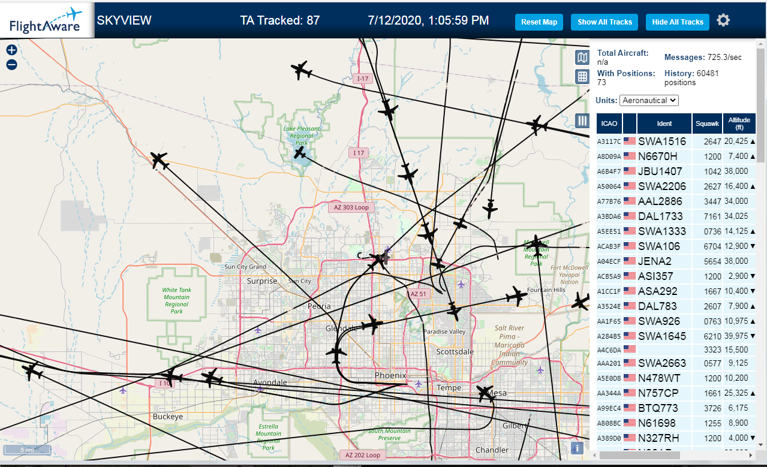Image resolution: width=767 pixels, height=467 pixels.
Task: Select the aircraft icon near Buckeye I-10
Action: [x=171, y=378]
